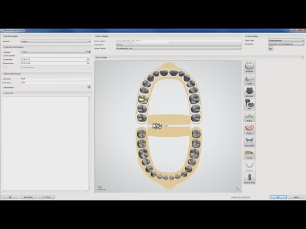Click the Comments vertical scrollbar

[x=89, y=143]
